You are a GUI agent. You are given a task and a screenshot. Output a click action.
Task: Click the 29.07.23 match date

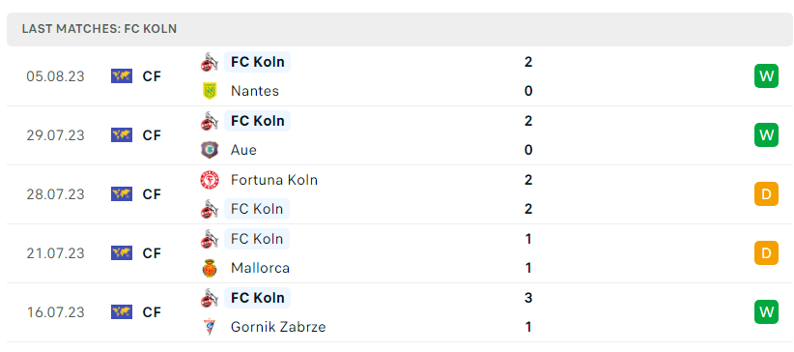point(56,135)
